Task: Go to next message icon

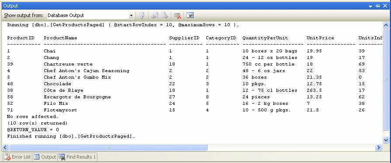Action: click(164, 15)
